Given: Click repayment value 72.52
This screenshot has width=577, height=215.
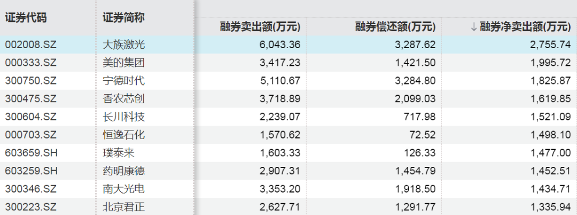Looking at the screenshot, I should pyautogui.click(x=423, y=135).
